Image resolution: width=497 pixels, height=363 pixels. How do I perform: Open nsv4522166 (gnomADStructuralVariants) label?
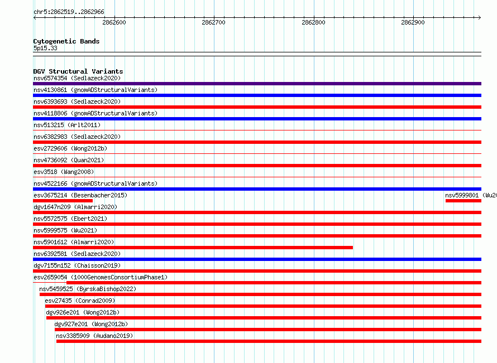95,183
